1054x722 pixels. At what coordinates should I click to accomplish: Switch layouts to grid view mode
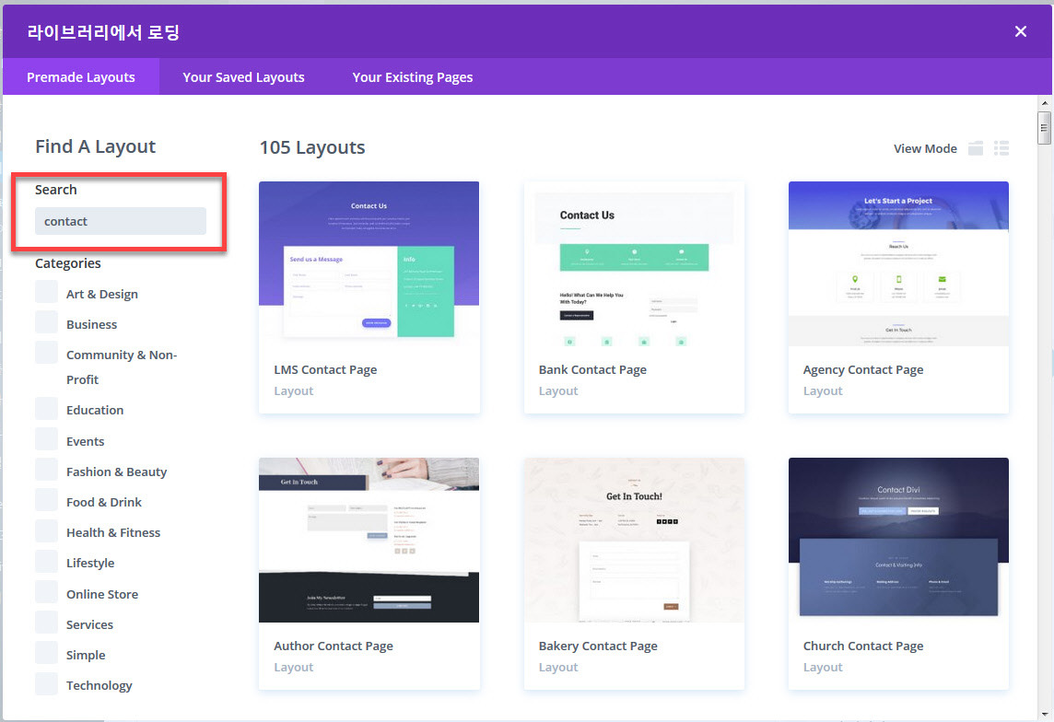[x=977, y=147]
